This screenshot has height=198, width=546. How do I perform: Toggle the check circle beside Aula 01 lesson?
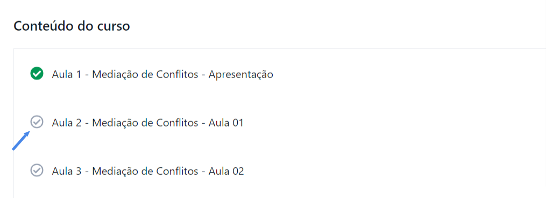(37, 122)
